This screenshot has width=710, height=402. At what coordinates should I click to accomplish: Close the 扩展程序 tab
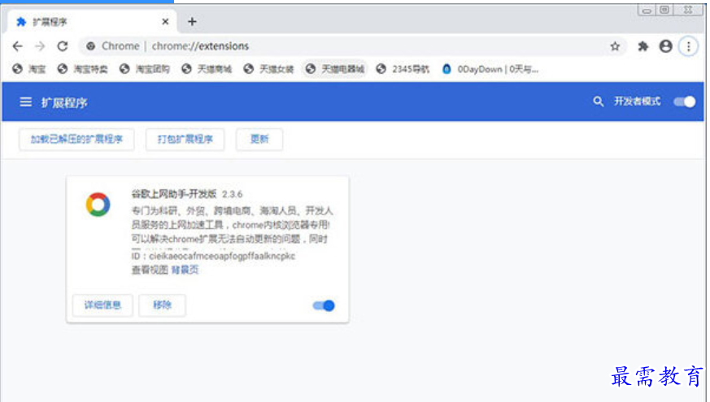point(165,21)
